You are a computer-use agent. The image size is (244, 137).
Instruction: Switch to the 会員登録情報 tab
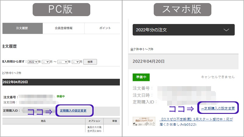tap(63, 28)
